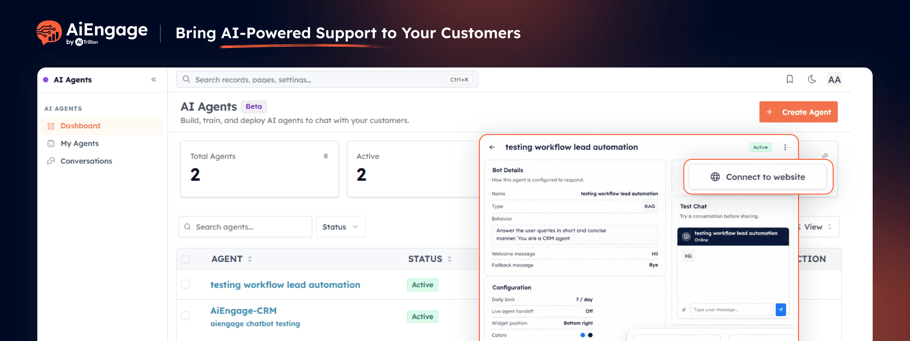Image resolution: width=910 pixels, height=341 pixels.
Task: Click the Active status of AiEngage-CRM row
Action: point(423,317)
